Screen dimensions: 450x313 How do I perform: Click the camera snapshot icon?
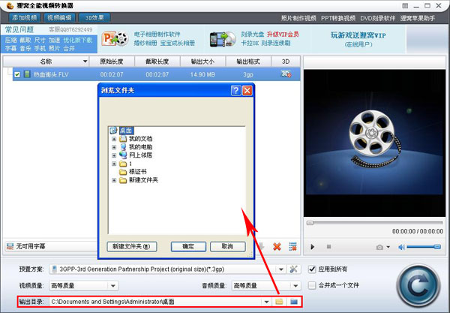pyautogui.click(x=379, y=247)
